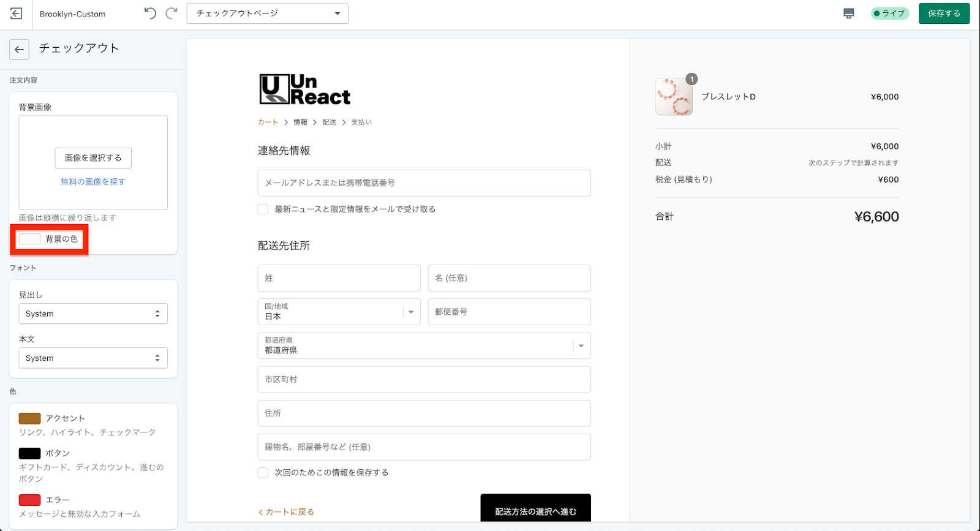The width and height of the screenshot is (980, 531).
Task: Click the UnReact store logo
Action: click(304, 89)
